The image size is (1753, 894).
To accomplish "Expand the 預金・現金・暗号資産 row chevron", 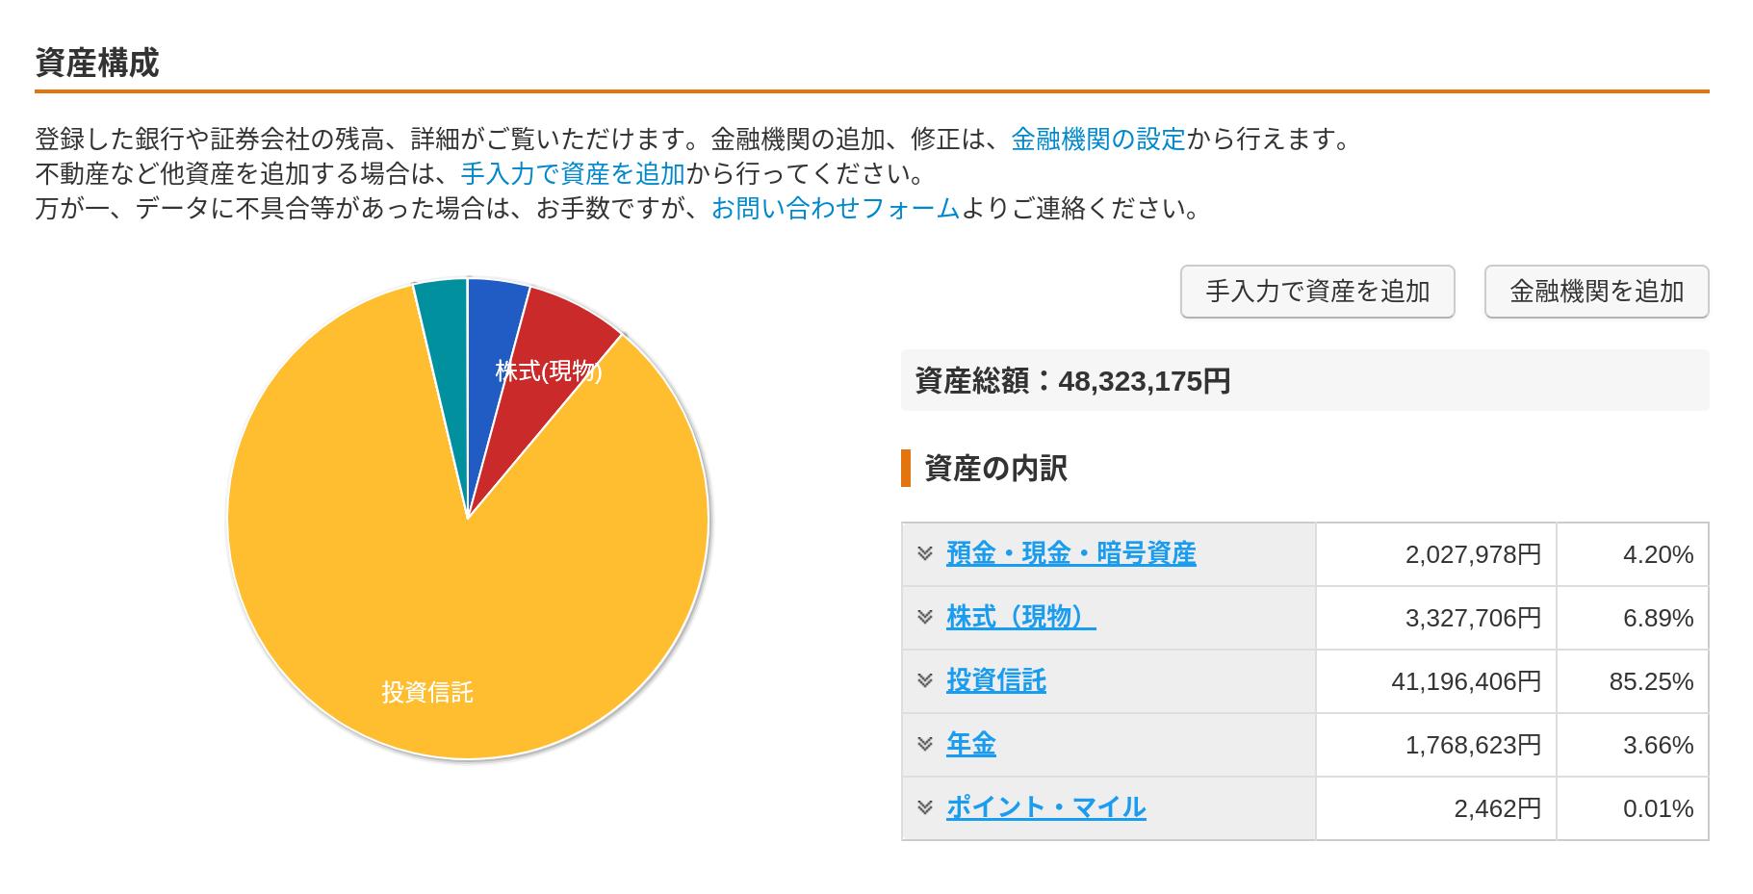I will coord(925,553).
